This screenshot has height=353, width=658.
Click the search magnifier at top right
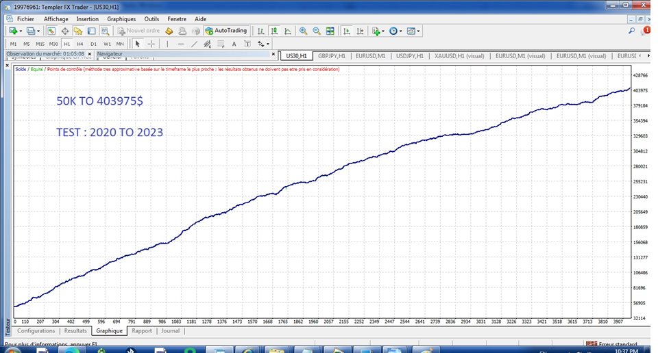[631, 31]
